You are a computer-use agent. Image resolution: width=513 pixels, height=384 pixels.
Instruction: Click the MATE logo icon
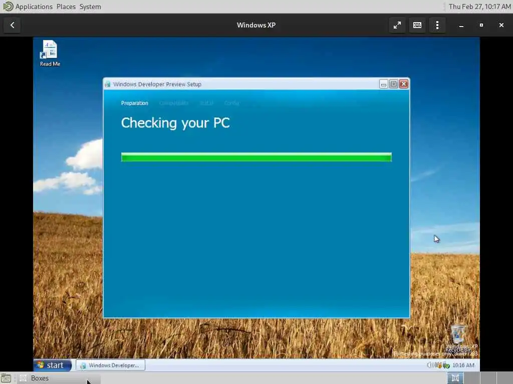click(8, 6)
